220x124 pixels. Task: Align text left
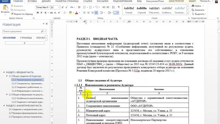[x=85, y=13]
